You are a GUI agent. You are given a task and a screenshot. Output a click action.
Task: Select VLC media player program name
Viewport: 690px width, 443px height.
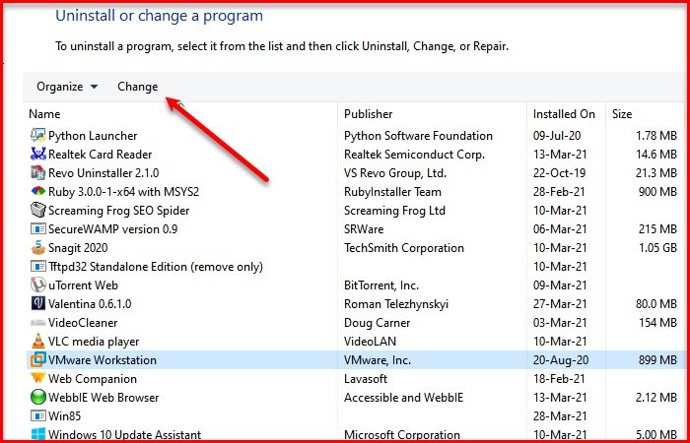coord(94,342)
